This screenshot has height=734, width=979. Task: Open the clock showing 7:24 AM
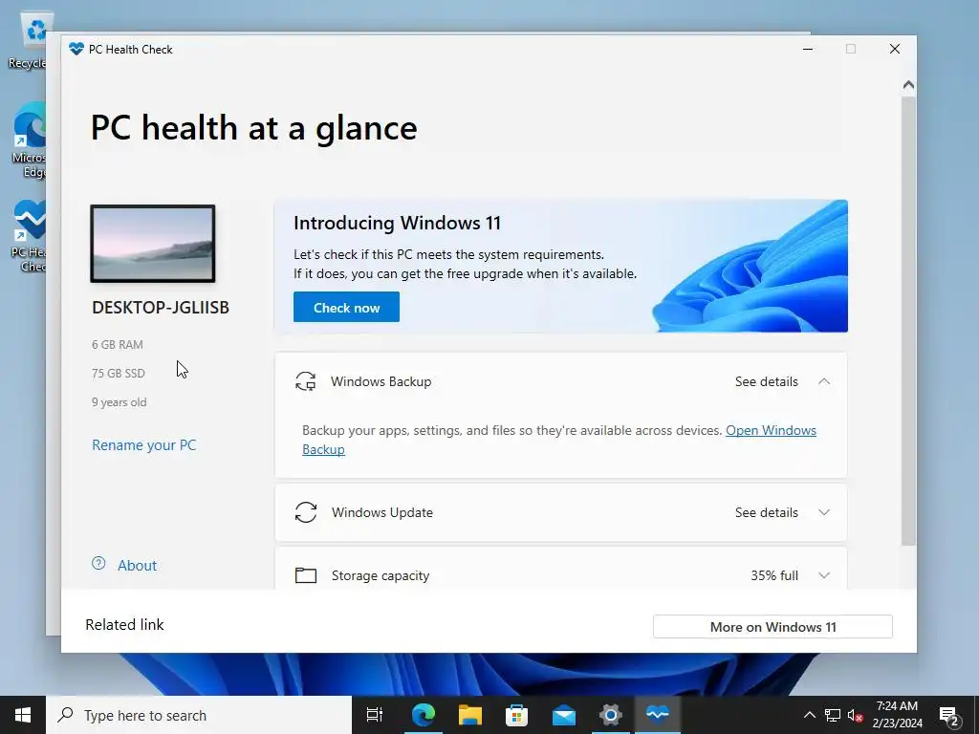(897, 715)
